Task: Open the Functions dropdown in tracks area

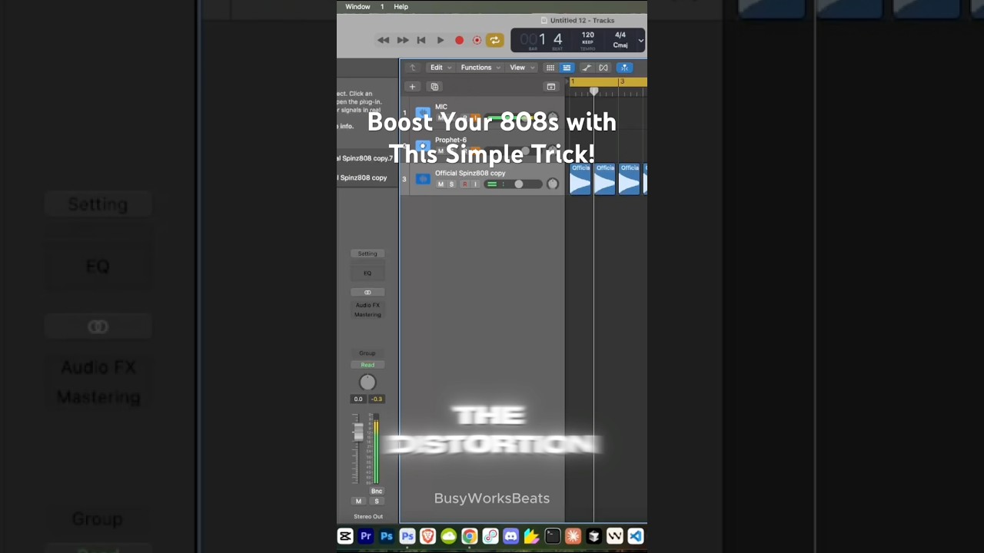Action: pyautogui.click(x=480, y=68)
